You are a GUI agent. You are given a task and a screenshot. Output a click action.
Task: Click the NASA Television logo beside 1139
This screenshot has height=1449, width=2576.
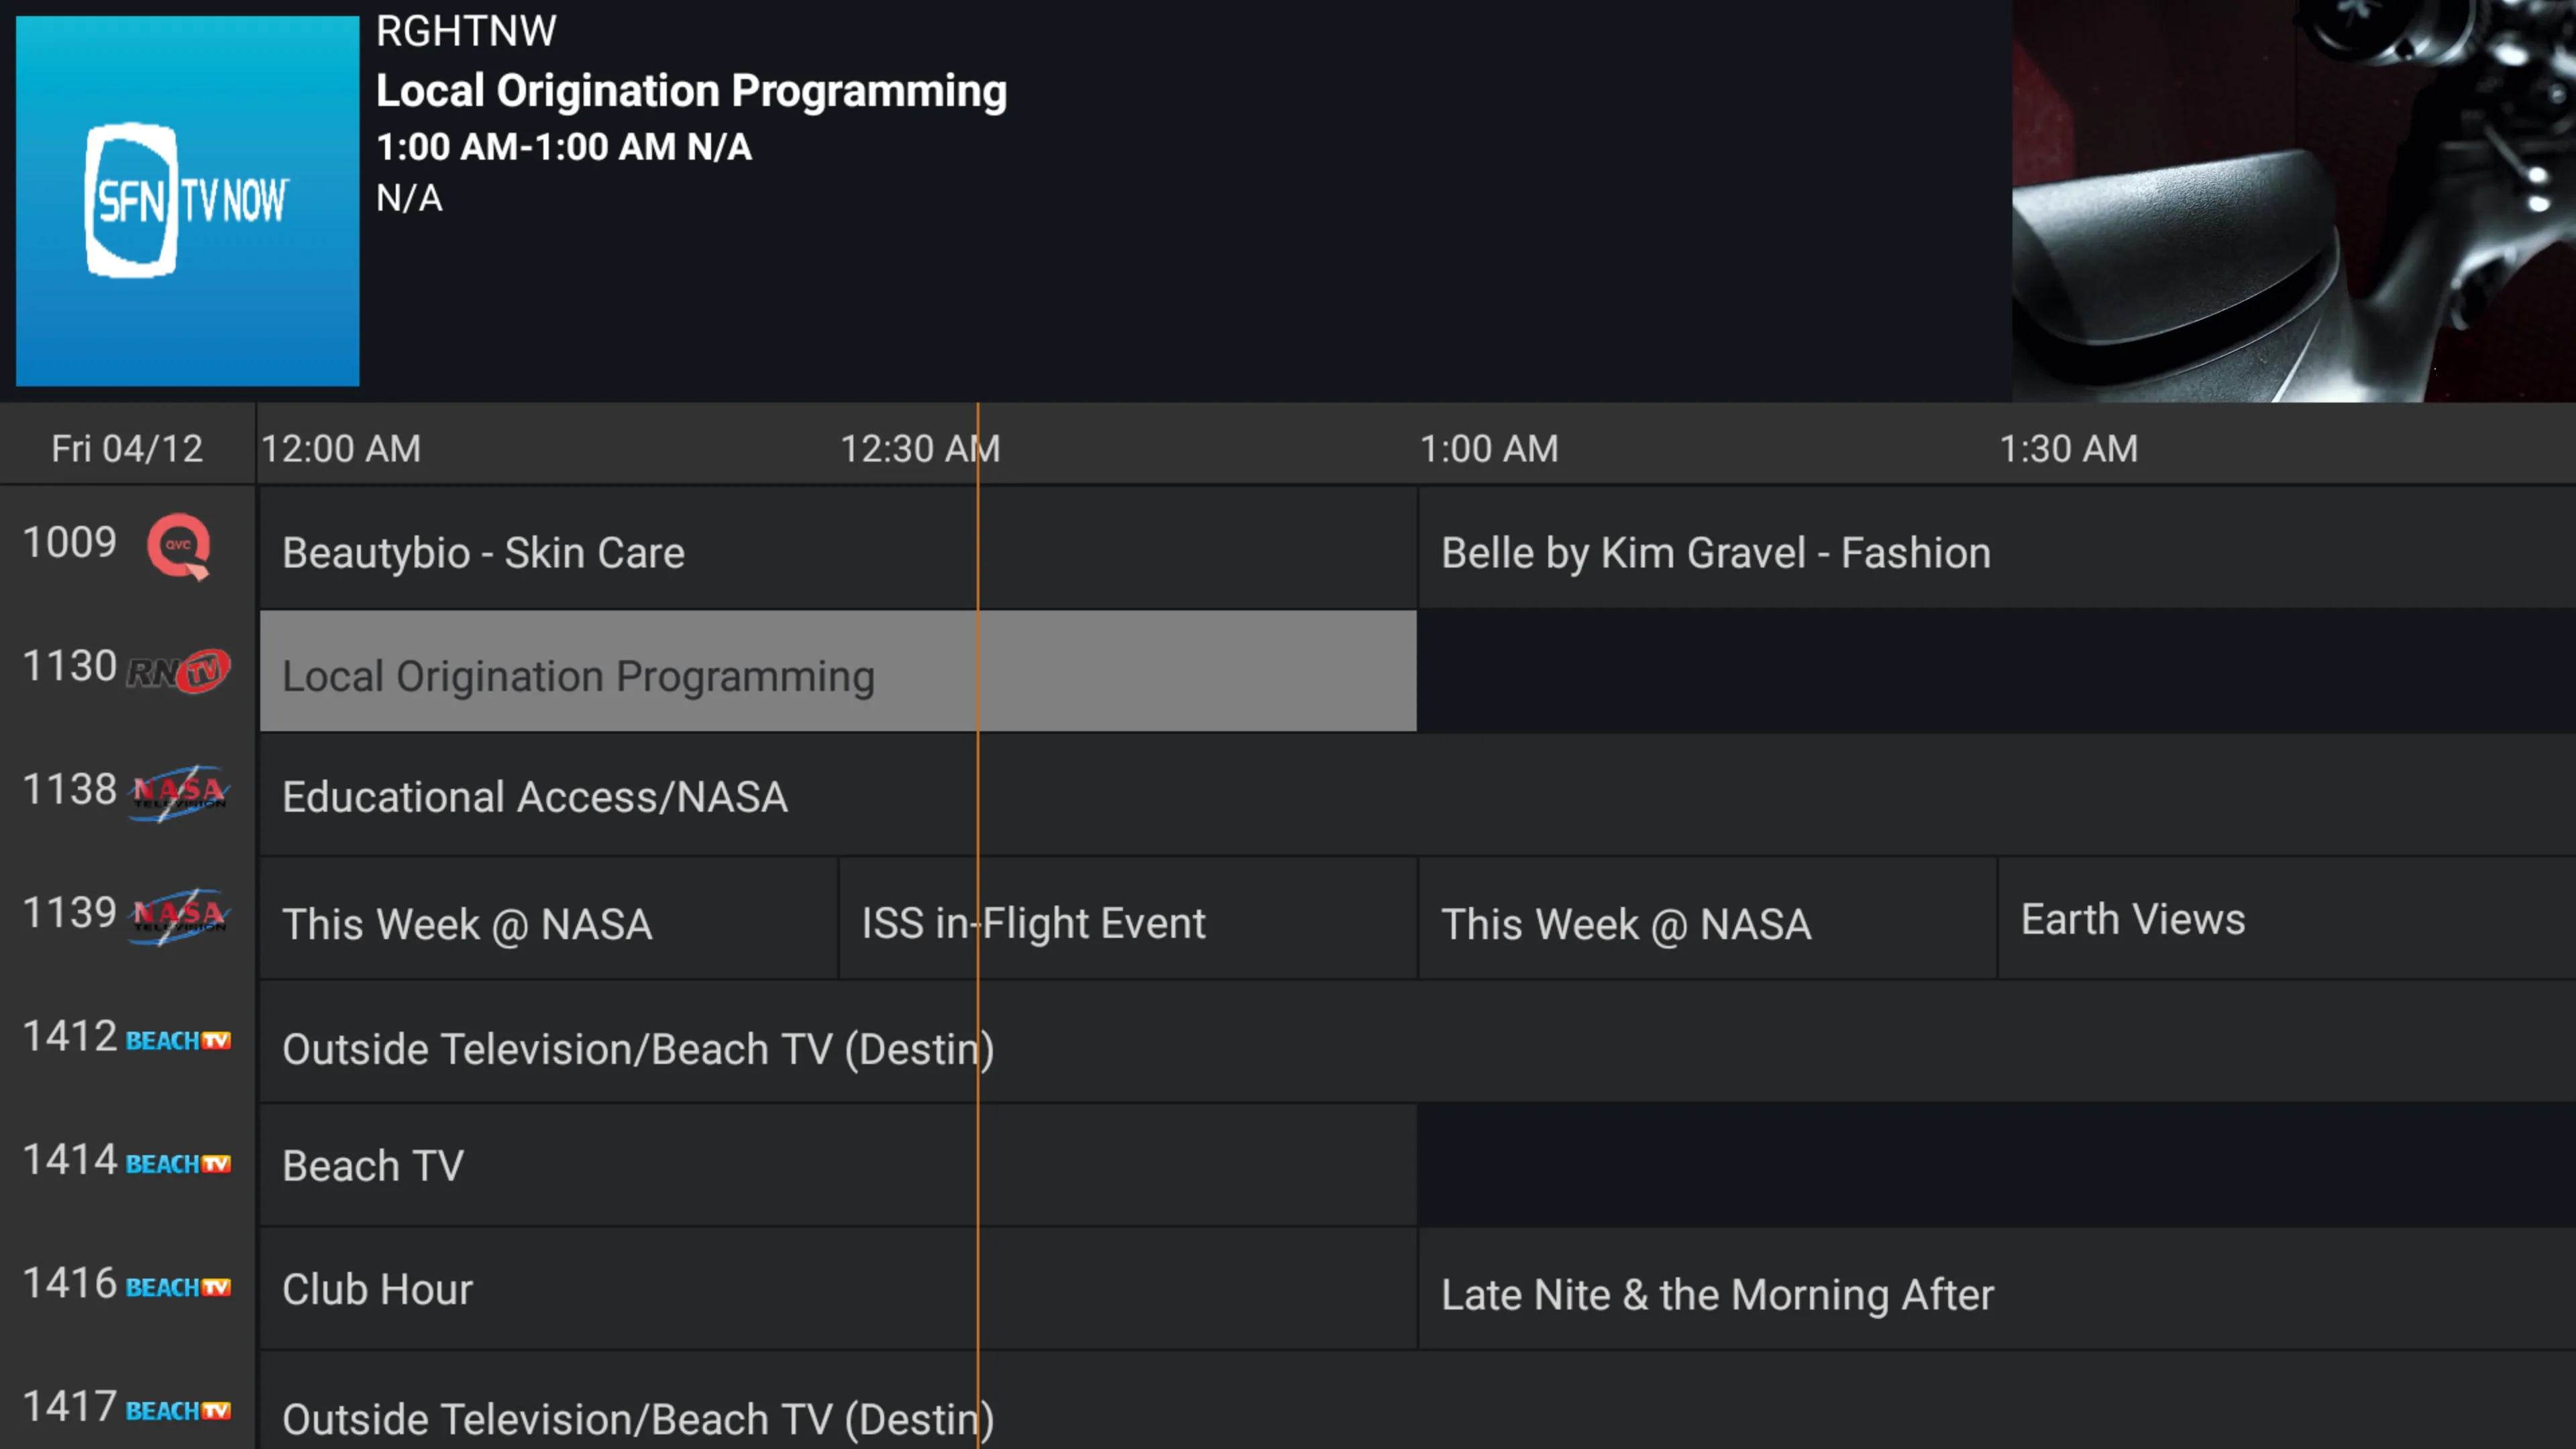click(178, 917)
